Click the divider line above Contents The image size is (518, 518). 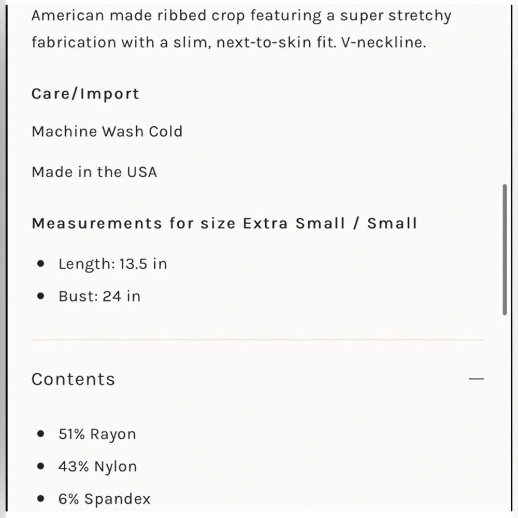(257, 340)
